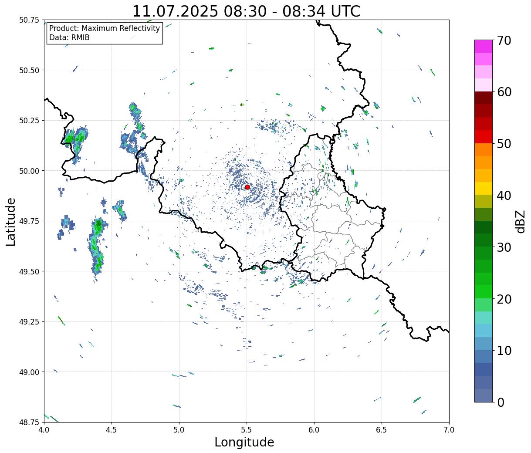Click the latitude tick label 49.75
The image size is (531, 453).
click(x=29, y=221)
